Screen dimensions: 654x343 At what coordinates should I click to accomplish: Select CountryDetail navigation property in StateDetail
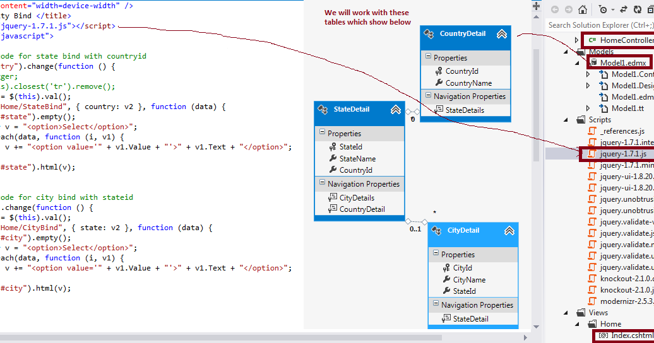[x=362, y=209]
